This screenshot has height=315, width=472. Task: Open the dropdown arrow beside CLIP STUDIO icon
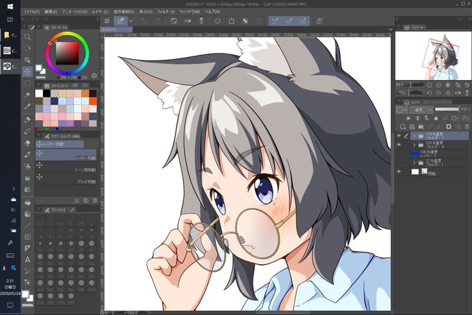pyautogui.click(x=131, y=21)
